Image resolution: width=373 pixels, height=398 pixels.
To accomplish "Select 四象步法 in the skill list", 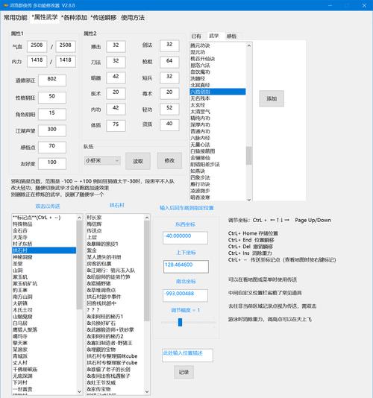I will [218, 177].
